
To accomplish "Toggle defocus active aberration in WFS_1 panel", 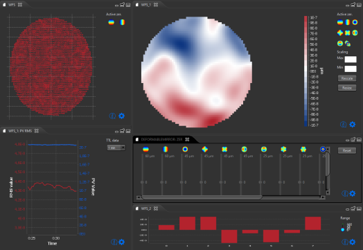I will [x=355, y=22].
